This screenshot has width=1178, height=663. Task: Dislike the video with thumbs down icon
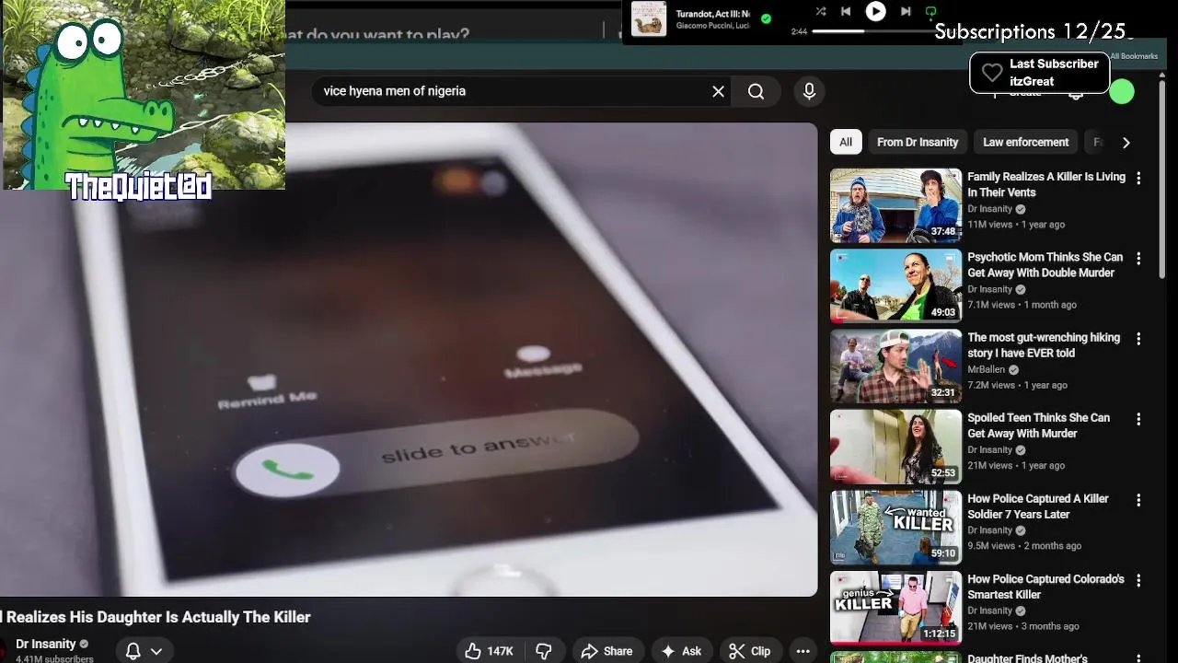(x=544, y=651)
